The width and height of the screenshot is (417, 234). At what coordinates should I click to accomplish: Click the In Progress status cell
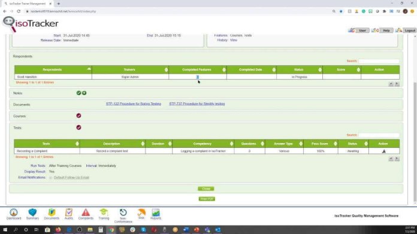[x=300, y=77]
